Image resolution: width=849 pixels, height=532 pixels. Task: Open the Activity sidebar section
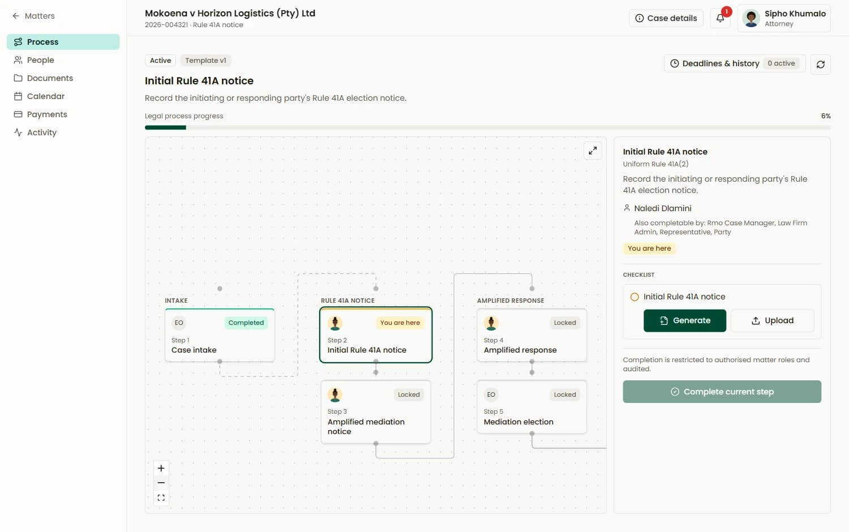(x=63, y=132)
